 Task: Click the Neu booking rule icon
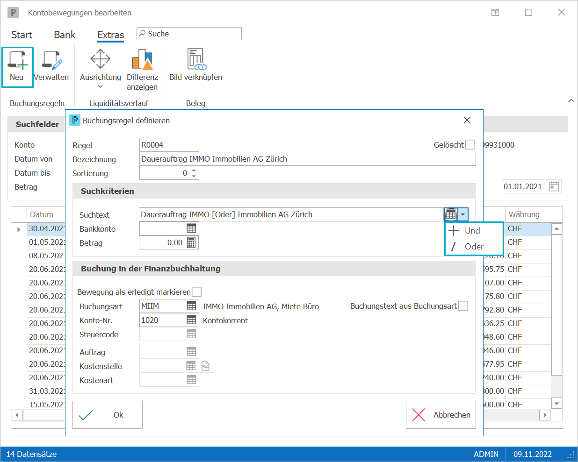(18, 60)
